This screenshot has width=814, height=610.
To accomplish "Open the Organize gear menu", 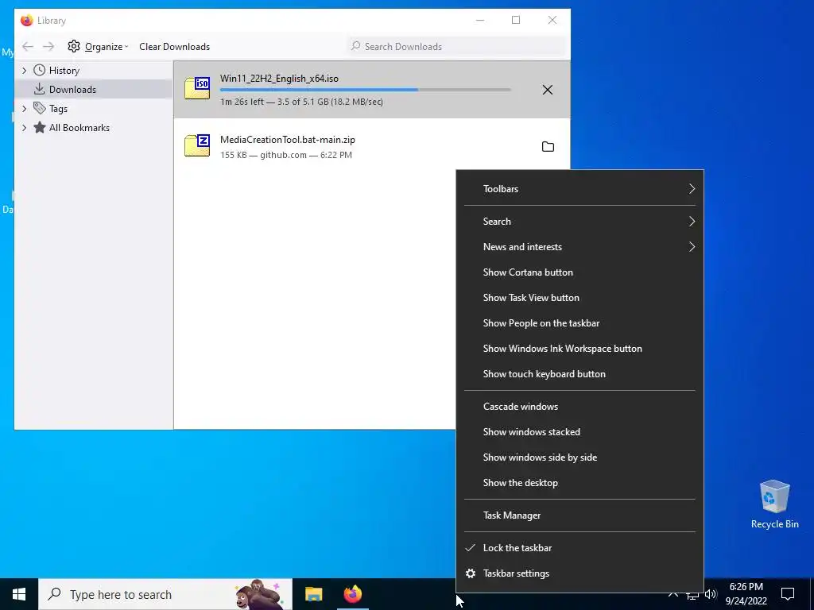I will 98,47.
